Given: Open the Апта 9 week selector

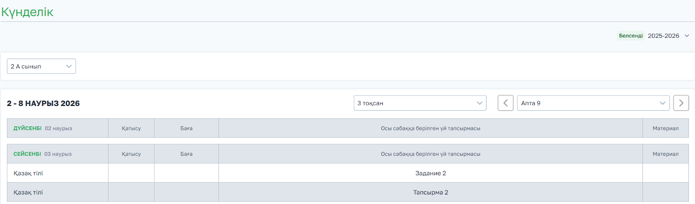Looking at the screenshot, I should (x=593, y=103).
